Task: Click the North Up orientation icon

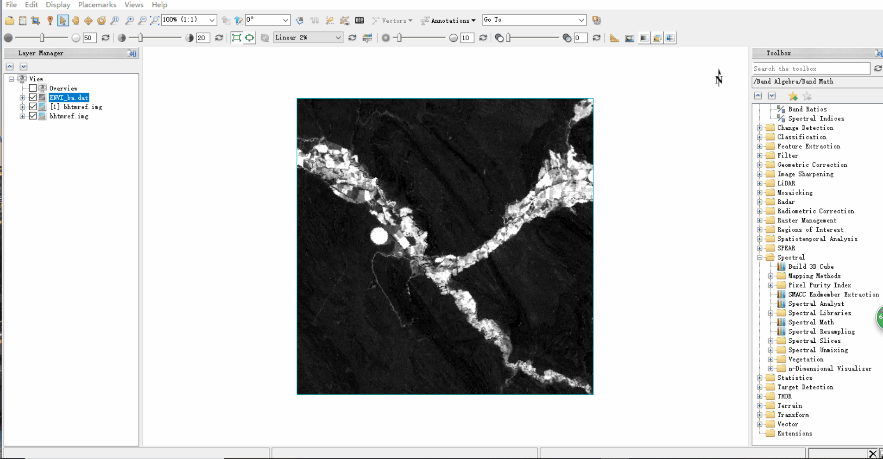Action: pos(238,20)
